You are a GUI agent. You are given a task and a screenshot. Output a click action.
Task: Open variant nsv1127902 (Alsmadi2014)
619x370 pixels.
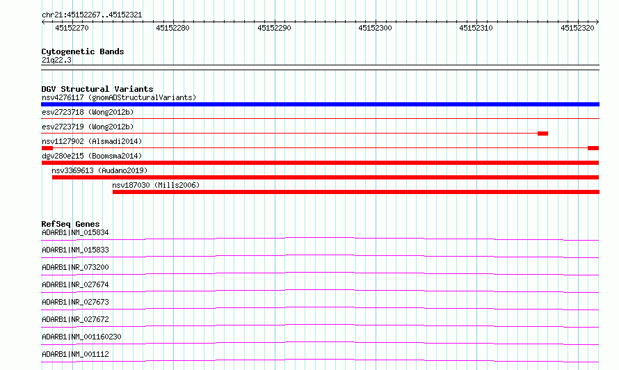[92, 141]
